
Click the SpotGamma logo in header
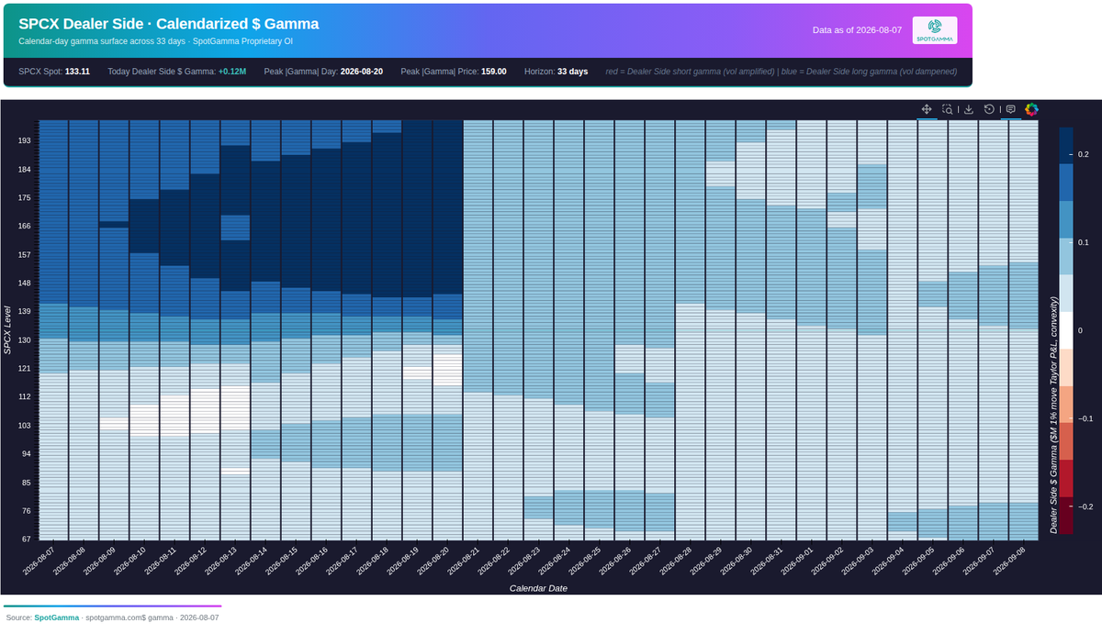935,30
